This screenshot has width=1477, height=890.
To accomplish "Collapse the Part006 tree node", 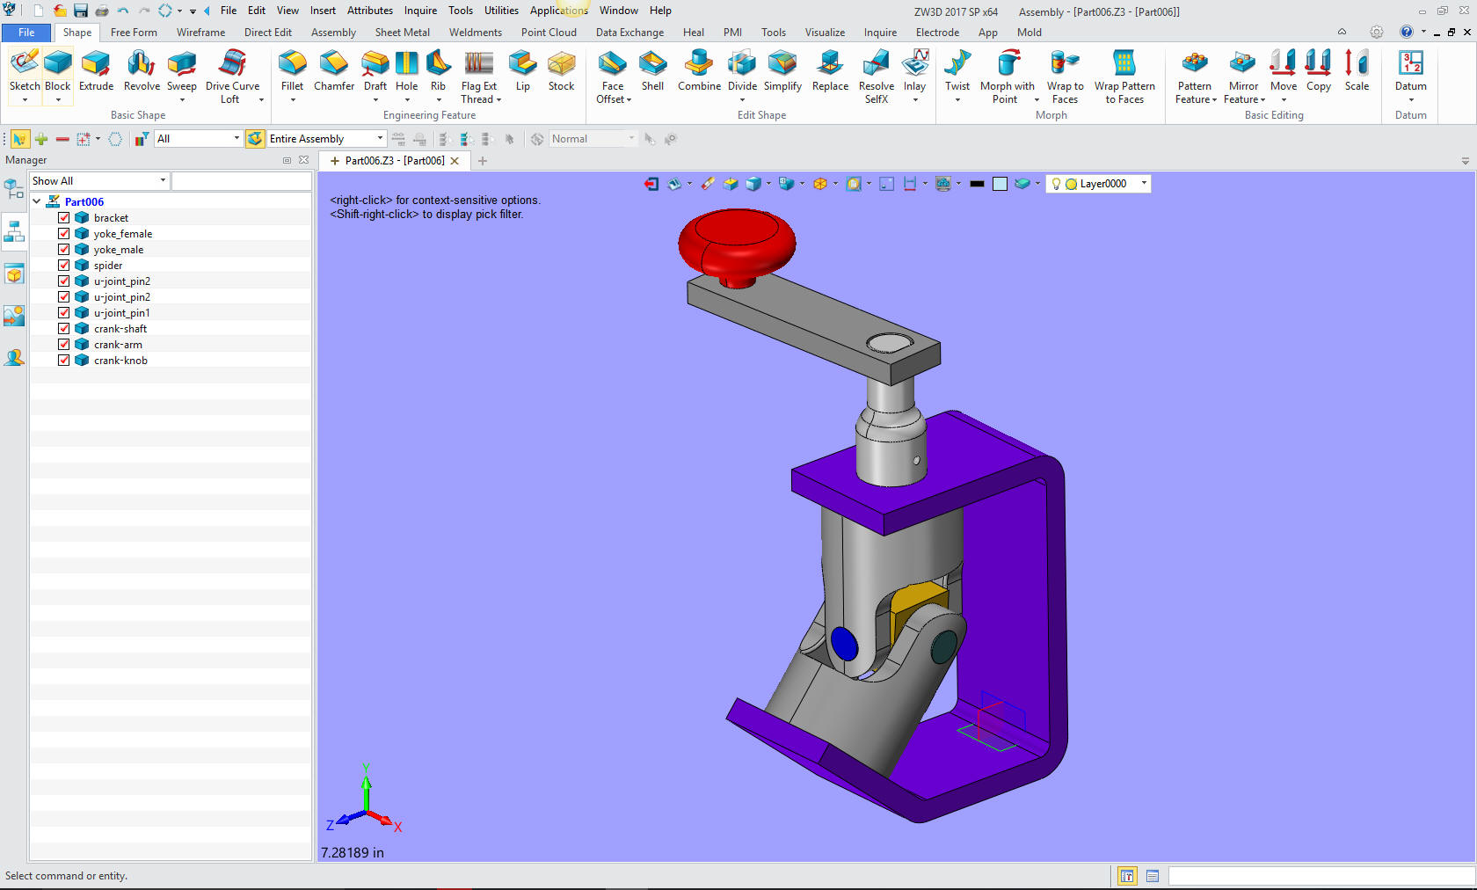I will pyautogui.click(x=37, y=201).
